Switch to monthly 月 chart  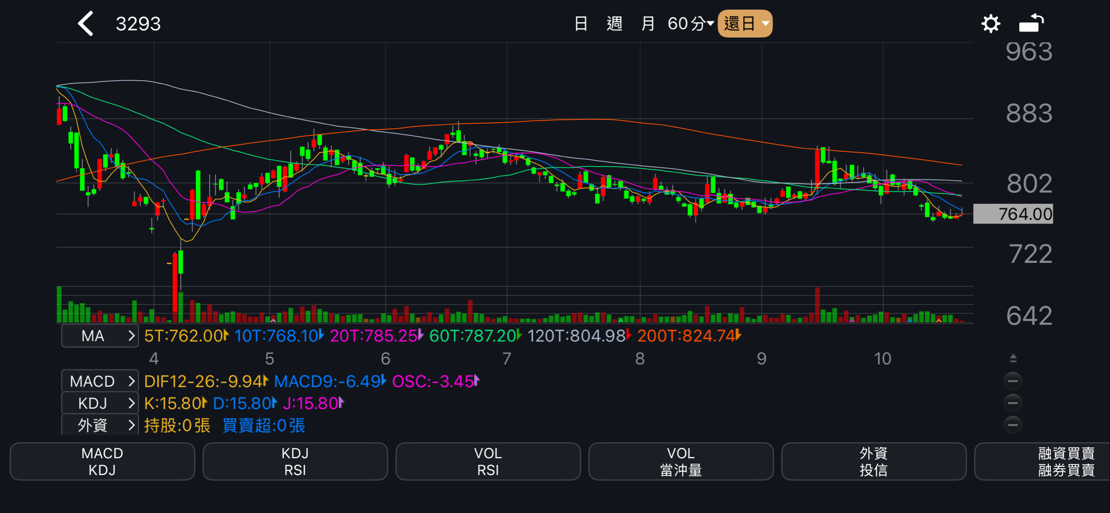647,24
